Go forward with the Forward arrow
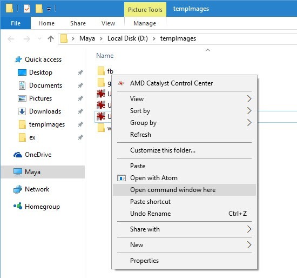 click(26, 39)
